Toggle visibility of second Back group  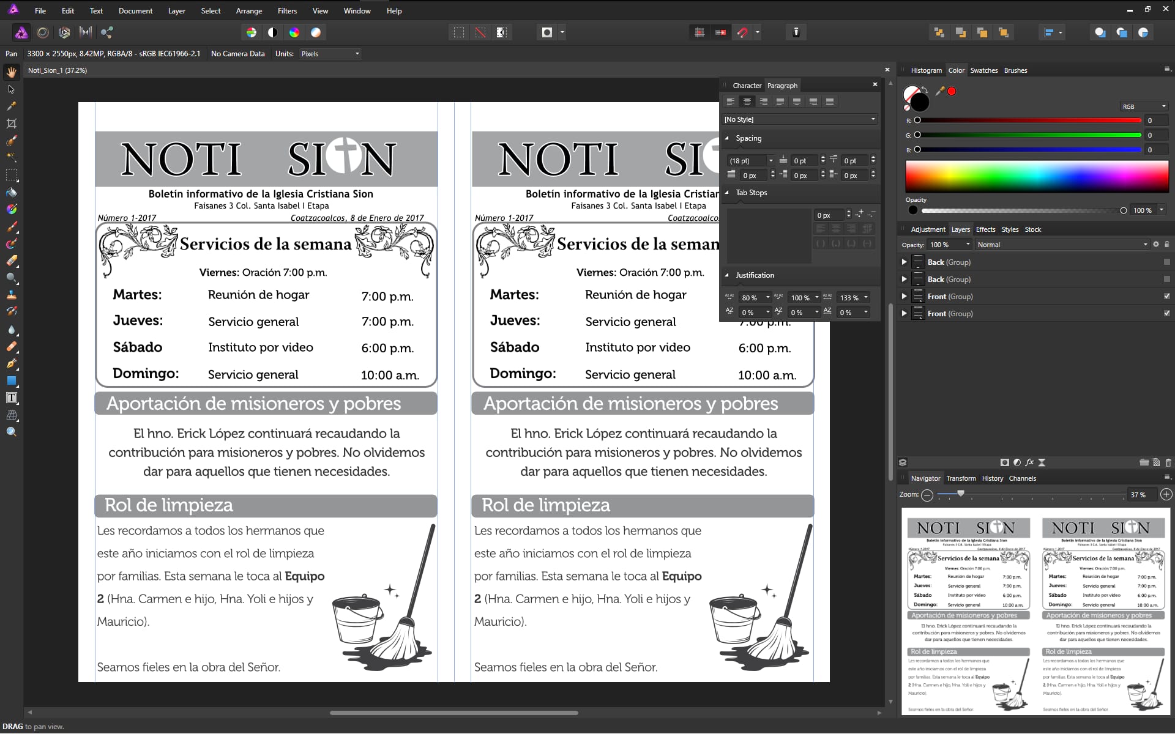click(x=1166, y=279)
